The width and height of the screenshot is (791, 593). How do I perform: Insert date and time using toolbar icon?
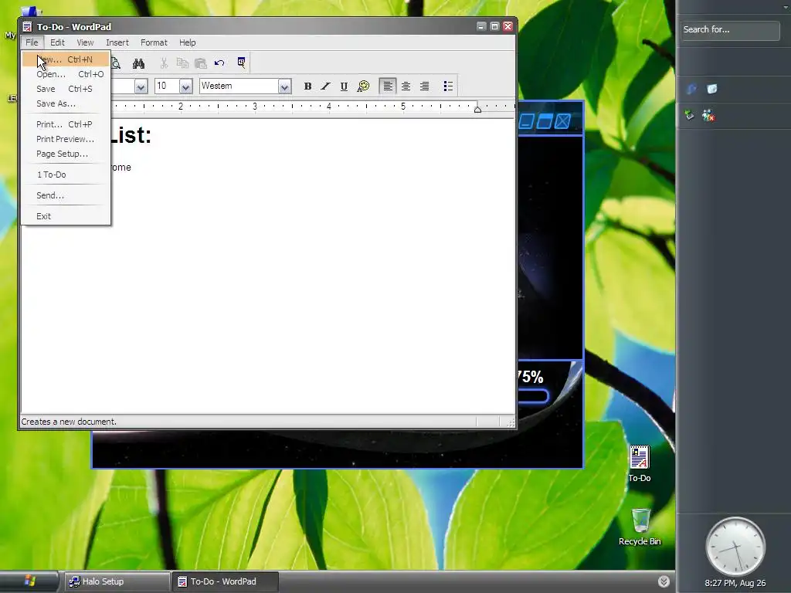click(242, 63)
